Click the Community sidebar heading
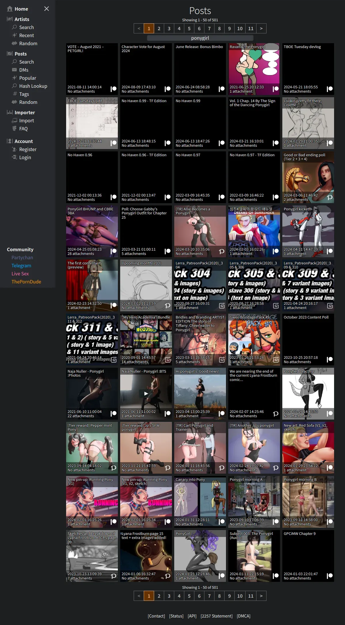The height and width of the screenshot is (625, 345). (x=20, y=249)
